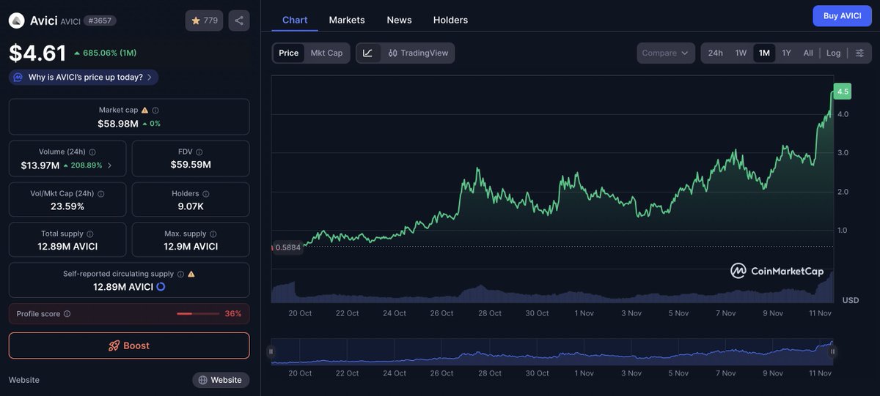Click the Buy AVICI button

[x=842, y=15]
